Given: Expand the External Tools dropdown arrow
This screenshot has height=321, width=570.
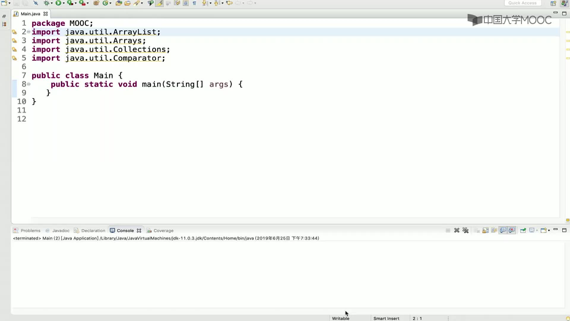Looking at the screenshot, I should pos(88,3).
